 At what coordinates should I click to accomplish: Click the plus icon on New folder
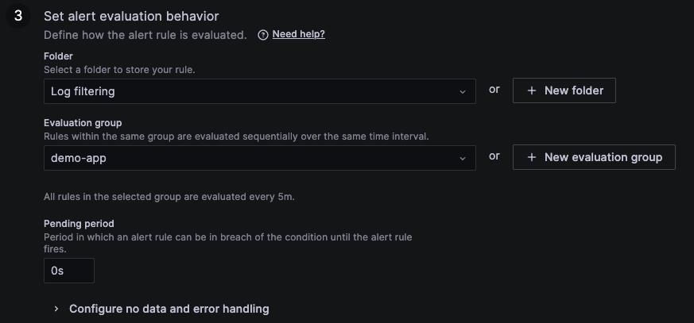point(532,90)
